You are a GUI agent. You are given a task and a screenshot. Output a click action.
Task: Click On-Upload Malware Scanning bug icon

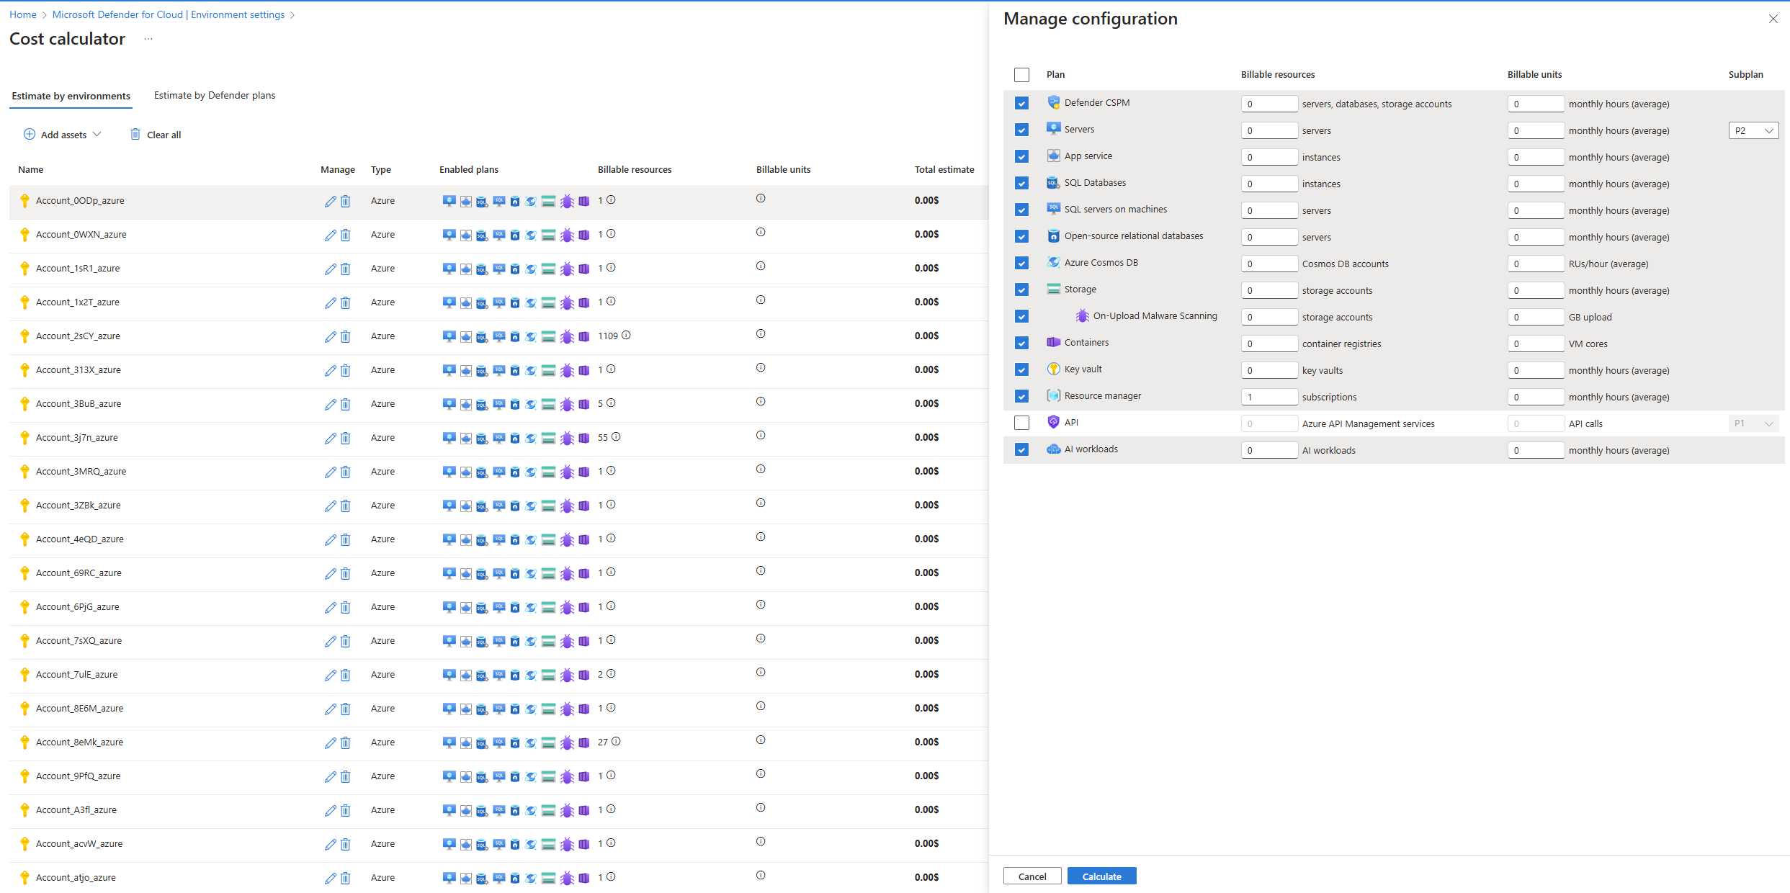point(1082,316)
